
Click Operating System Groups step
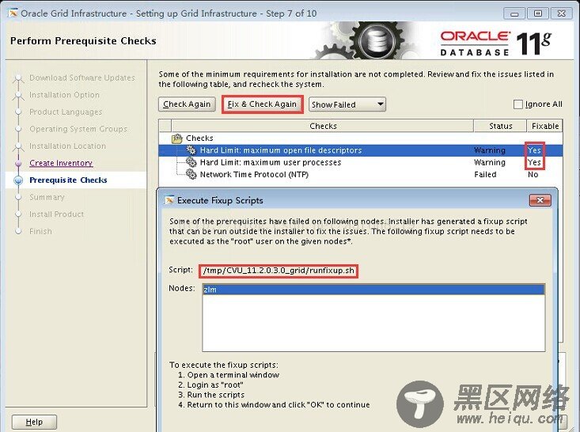point(78,129)
